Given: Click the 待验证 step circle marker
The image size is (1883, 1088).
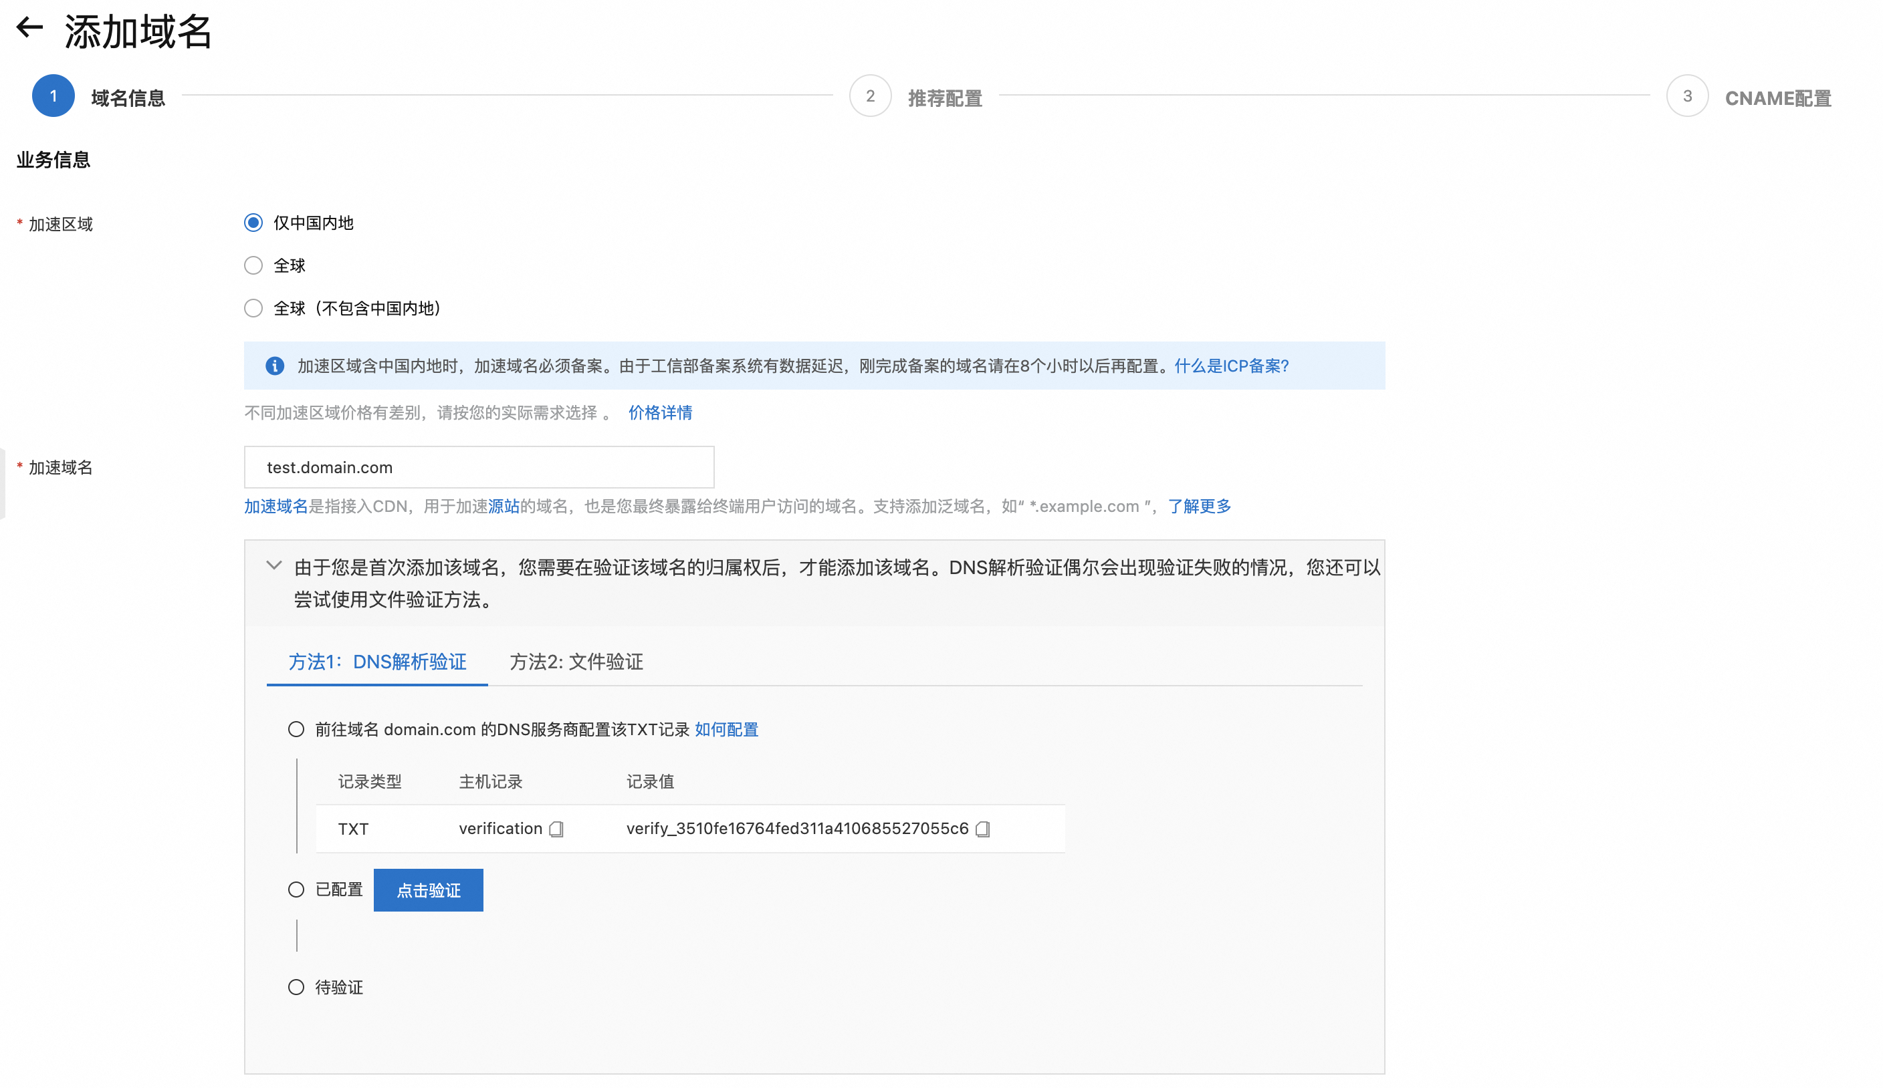Looking at the screenshot, I should pos(296,987).
